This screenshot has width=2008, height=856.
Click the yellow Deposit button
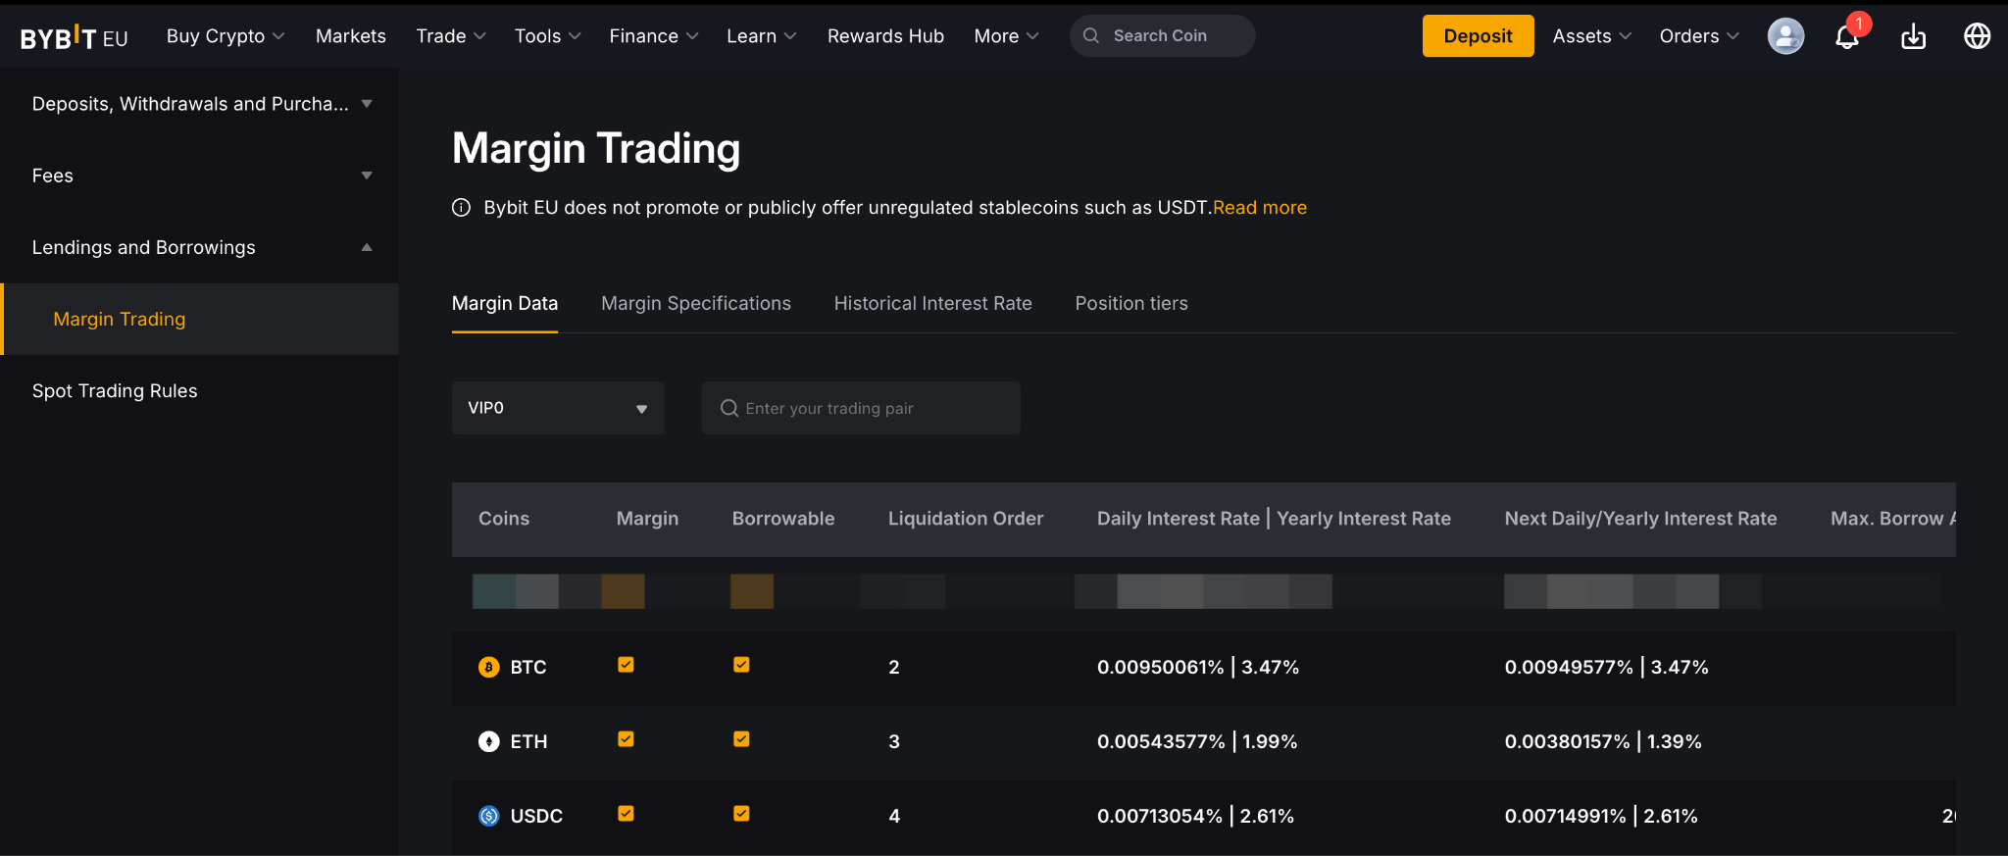pyautogui.click(x=1477, y=36)
